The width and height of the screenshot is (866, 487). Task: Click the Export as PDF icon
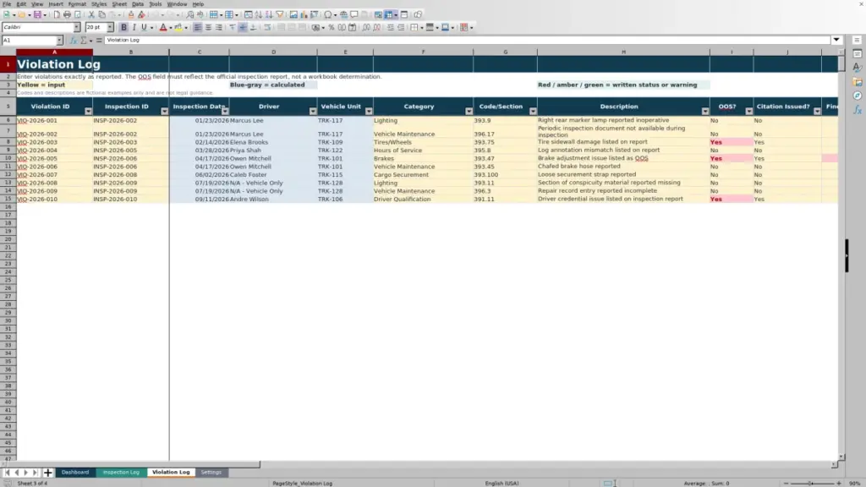(x=57, y=15)
